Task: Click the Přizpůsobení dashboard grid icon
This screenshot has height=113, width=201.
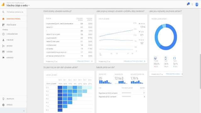Action: [3, 25]
